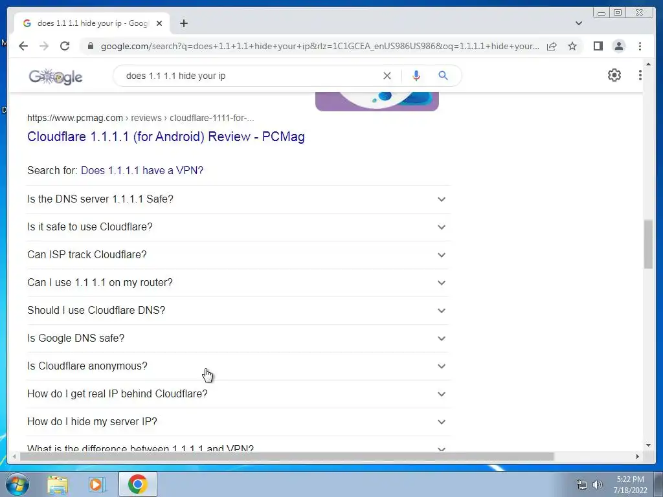Click the horizontal scrollbar thumb
The width and height of the screenshot is (663, 497).
(287, 456)
